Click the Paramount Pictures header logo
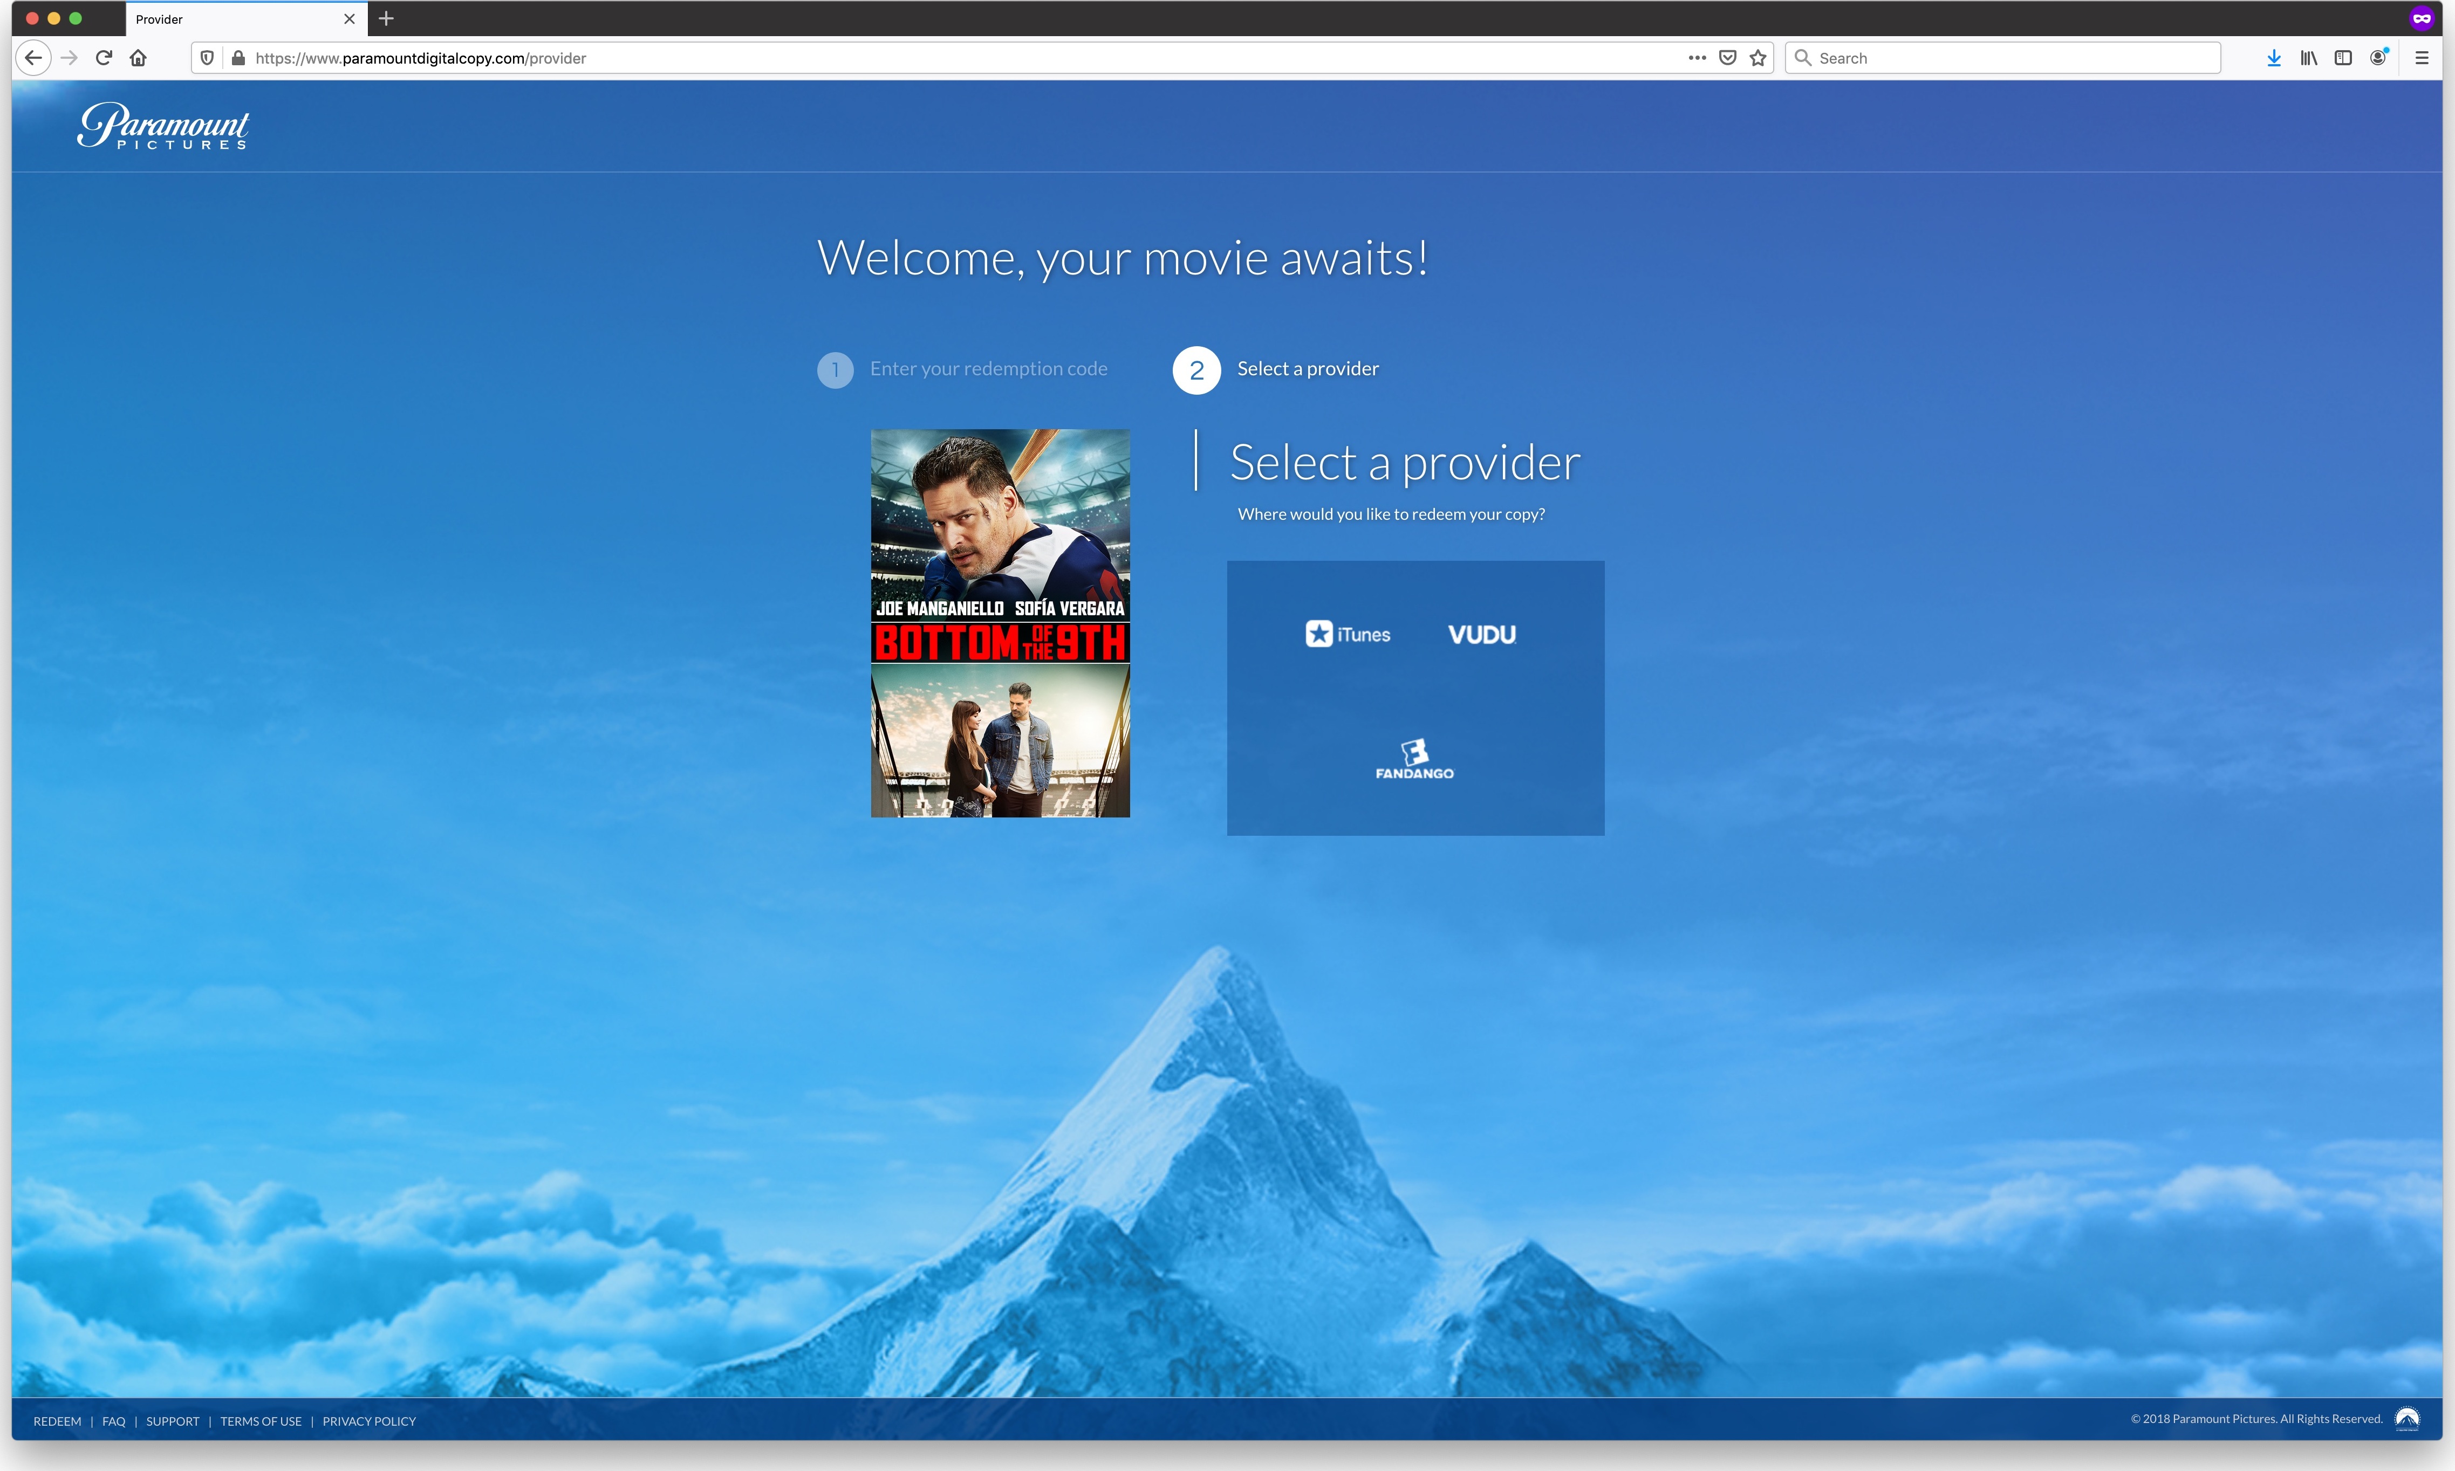 163,127
